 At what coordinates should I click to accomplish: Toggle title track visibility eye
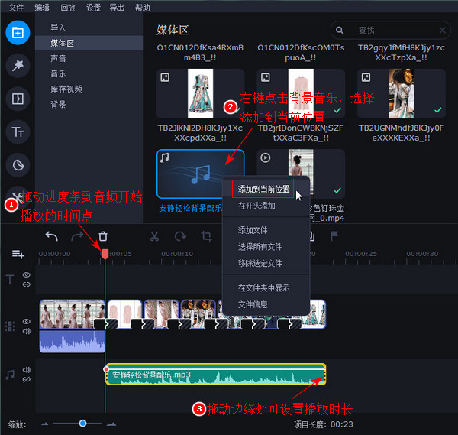[x=26, y=274]
